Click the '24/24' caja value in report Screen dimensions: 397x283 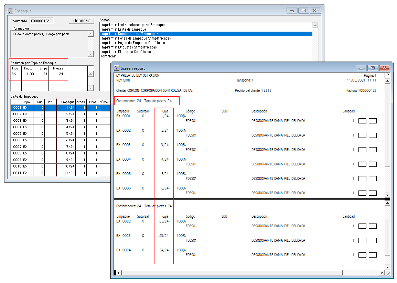pyautogui.click(x=164, y=250)
